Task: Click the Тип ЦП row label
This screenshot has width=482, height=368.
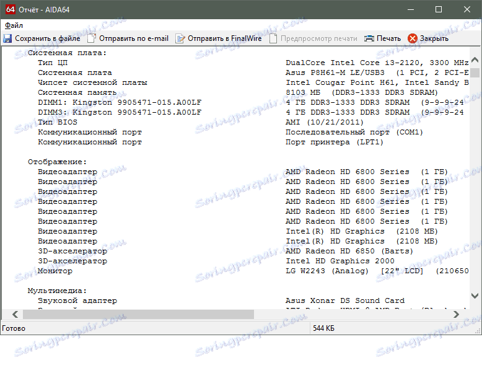Action: 53,63
